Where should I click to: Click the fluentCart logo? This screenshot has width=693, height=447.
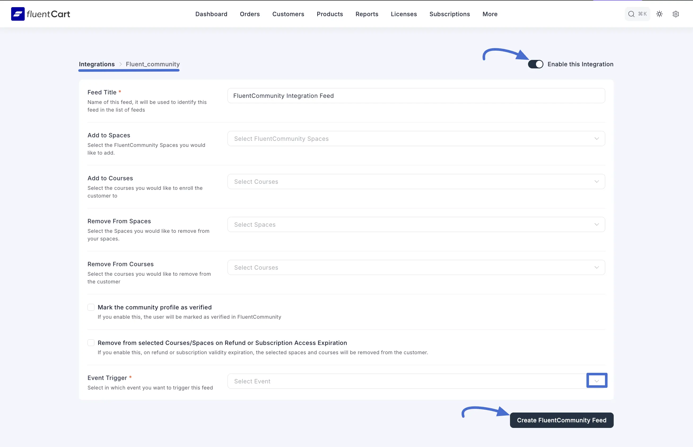40,14
